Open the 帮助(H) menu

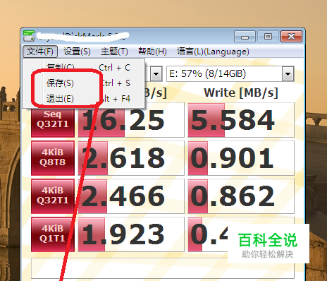click(x=152, y=52)
